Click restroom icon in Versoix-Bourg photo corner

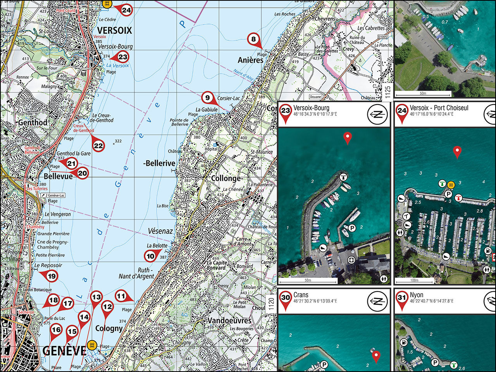[383, 278]
